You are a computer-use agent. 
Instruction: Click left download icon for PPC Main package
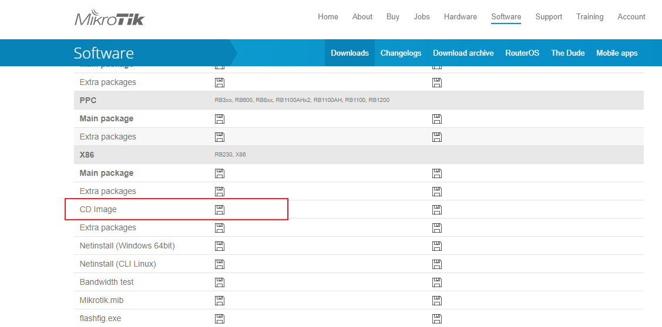(220, 119)
